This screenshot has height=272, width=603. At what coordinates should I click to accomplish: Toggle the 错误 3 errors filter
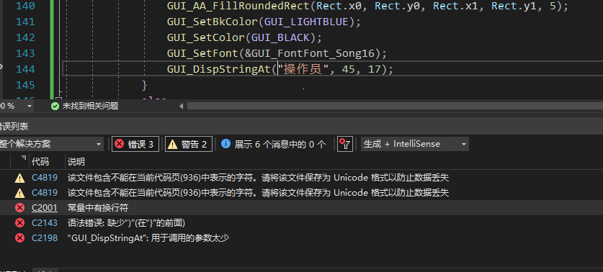tap(135, 144)
